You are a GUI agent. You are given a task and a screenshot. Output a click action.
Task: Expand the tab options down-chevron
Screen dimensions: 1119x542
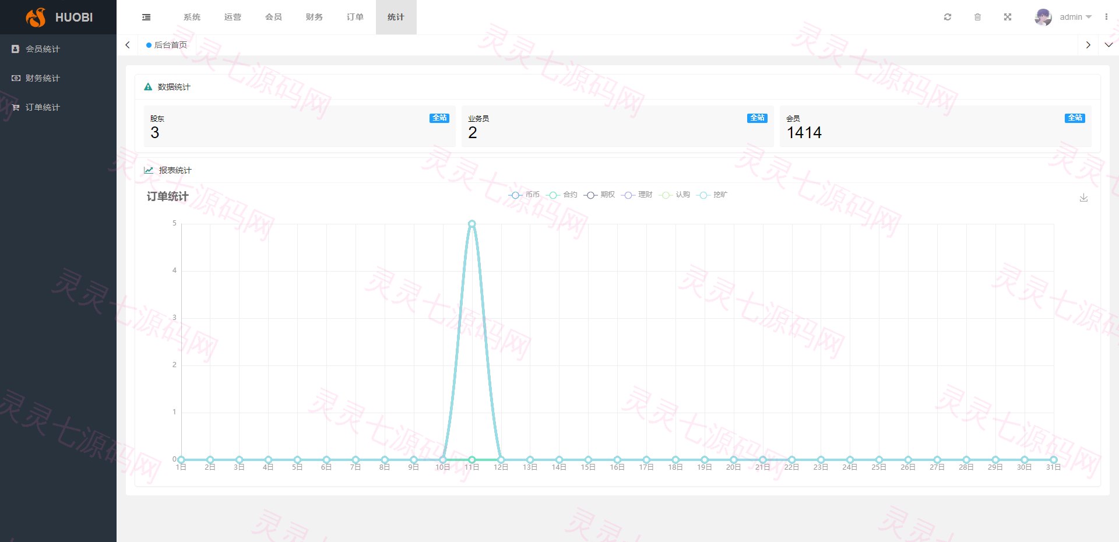pyautogui.click(x=1109, y=45)
